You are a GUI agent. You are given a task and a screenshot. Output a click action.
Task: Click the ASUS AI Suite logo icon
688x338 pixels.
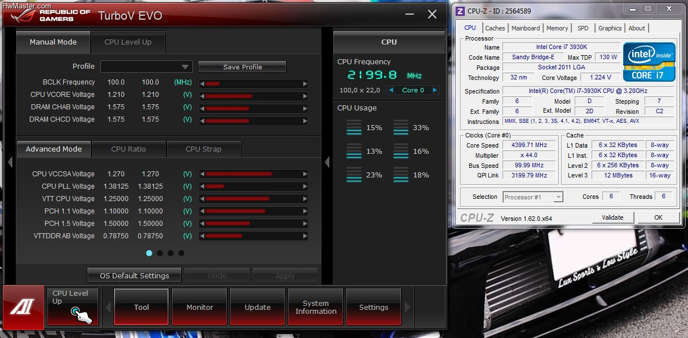tap(23, 306)
